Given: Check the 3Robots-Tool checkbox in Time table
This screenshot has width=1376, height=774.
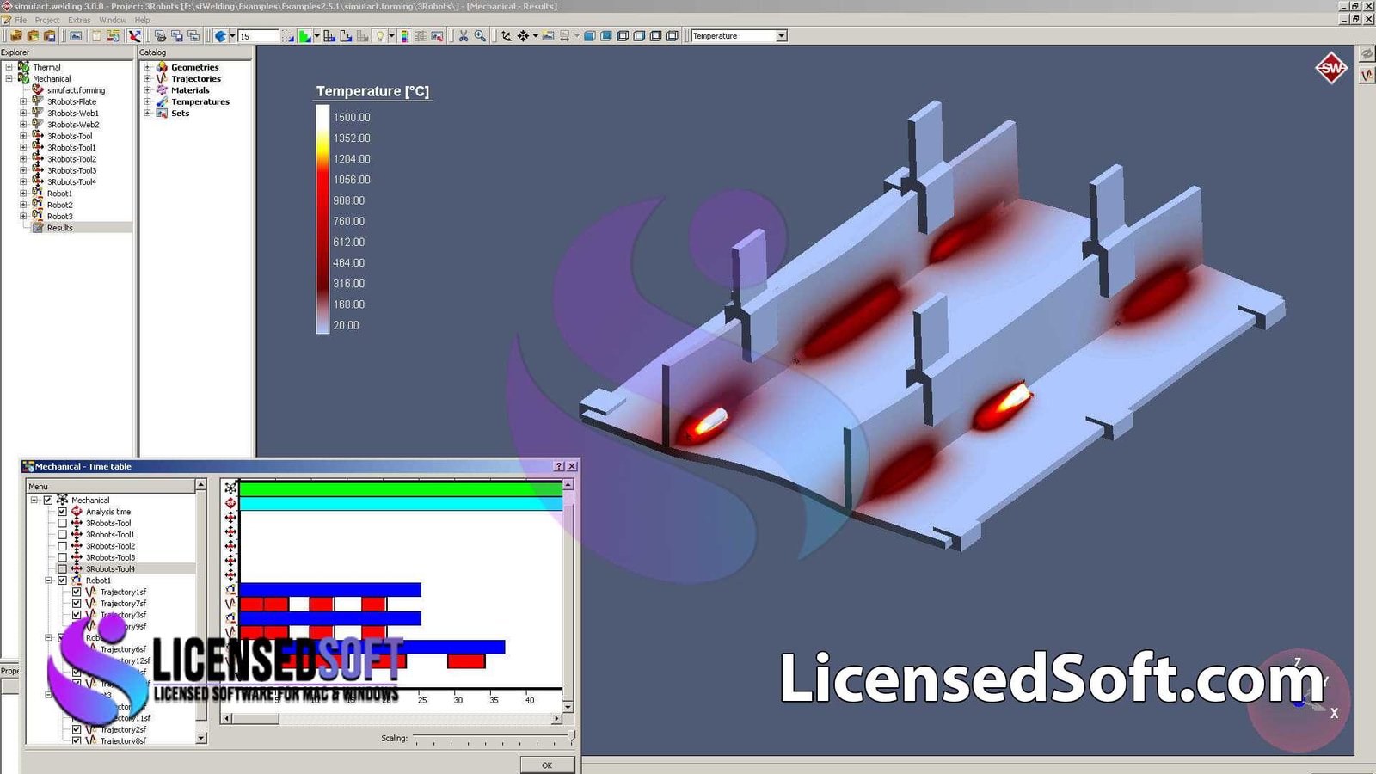Looking at the screenshot, I should click(62, 523).
